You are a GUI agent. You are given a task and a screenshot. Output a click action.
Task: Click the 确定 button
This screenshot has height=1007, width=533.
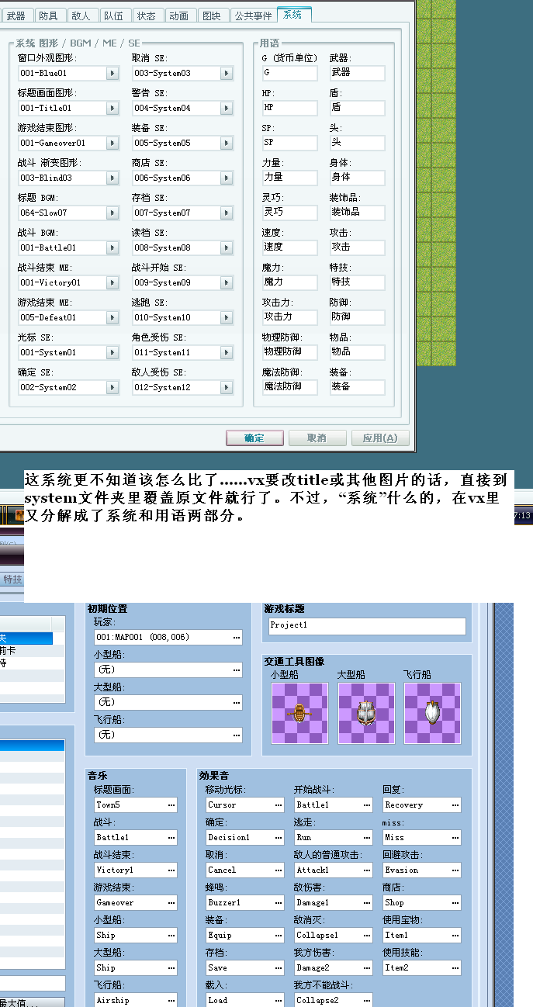tap(254, 438)
